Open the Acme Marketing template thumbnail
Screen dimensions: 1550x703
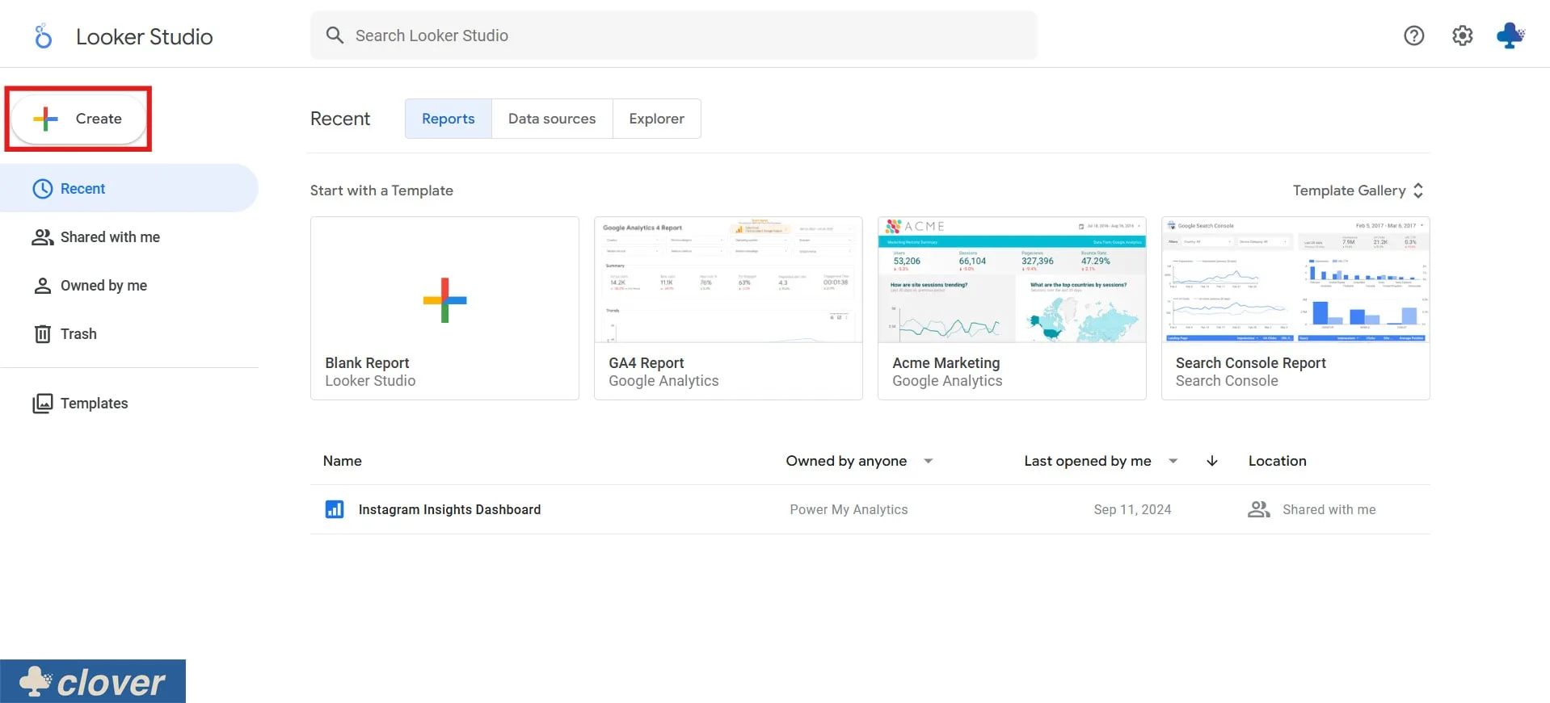[x=1012, y=280]
